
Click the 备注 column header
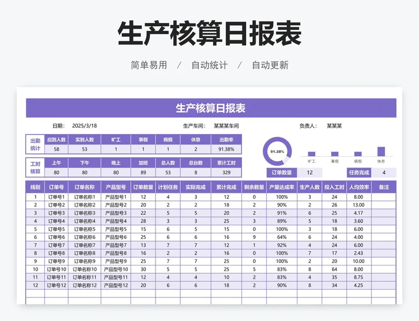coord(384,187)
